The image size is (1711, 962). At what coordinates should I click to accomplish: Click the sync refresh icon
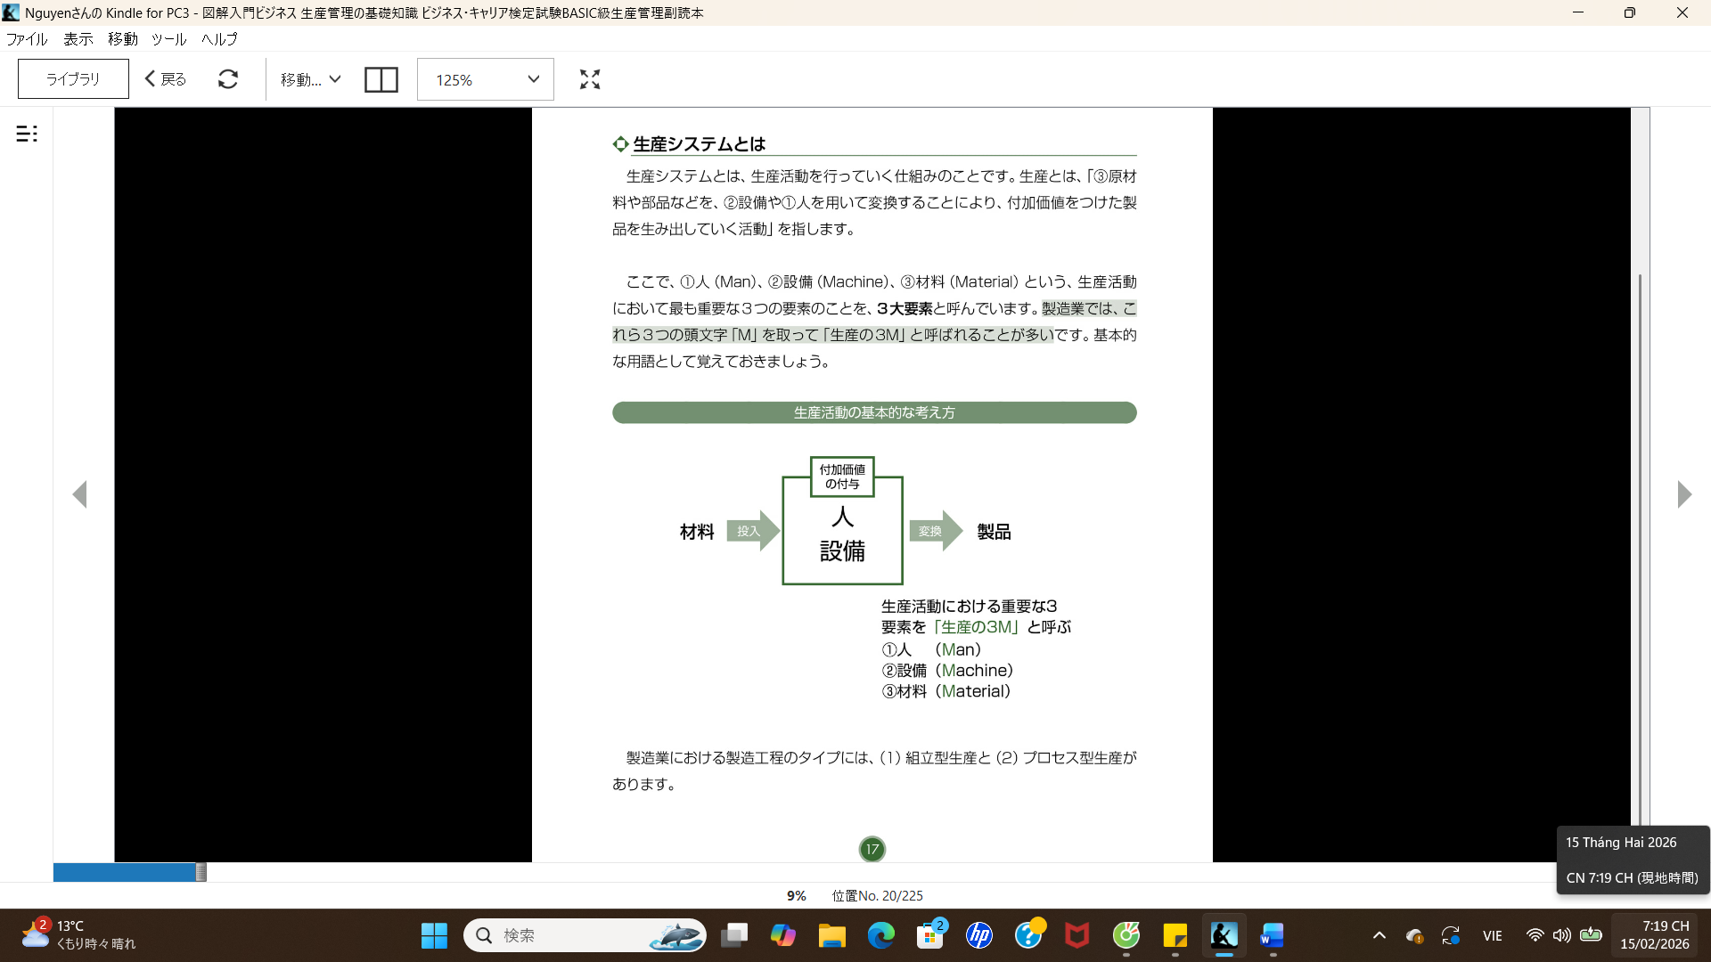[x=228, y=79]
